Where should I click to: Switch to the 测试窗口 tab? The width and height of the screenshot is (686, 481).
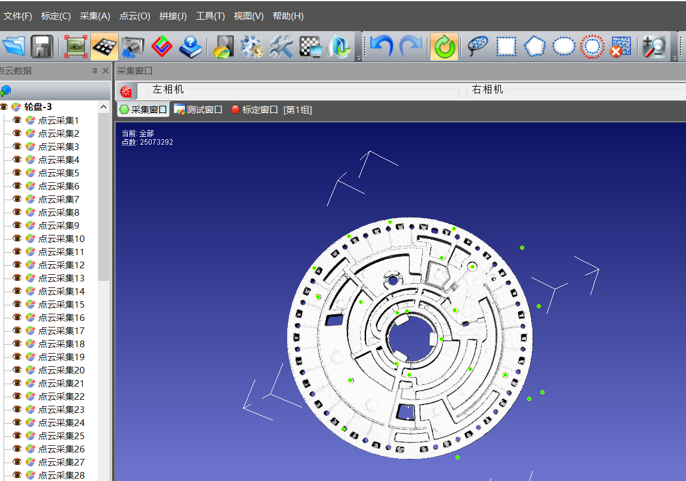pos(198,109)
